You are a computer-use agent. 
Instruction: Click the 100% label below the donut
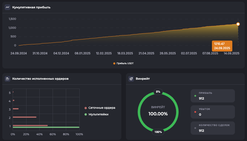pyautogui.click(x=158, y=132)
